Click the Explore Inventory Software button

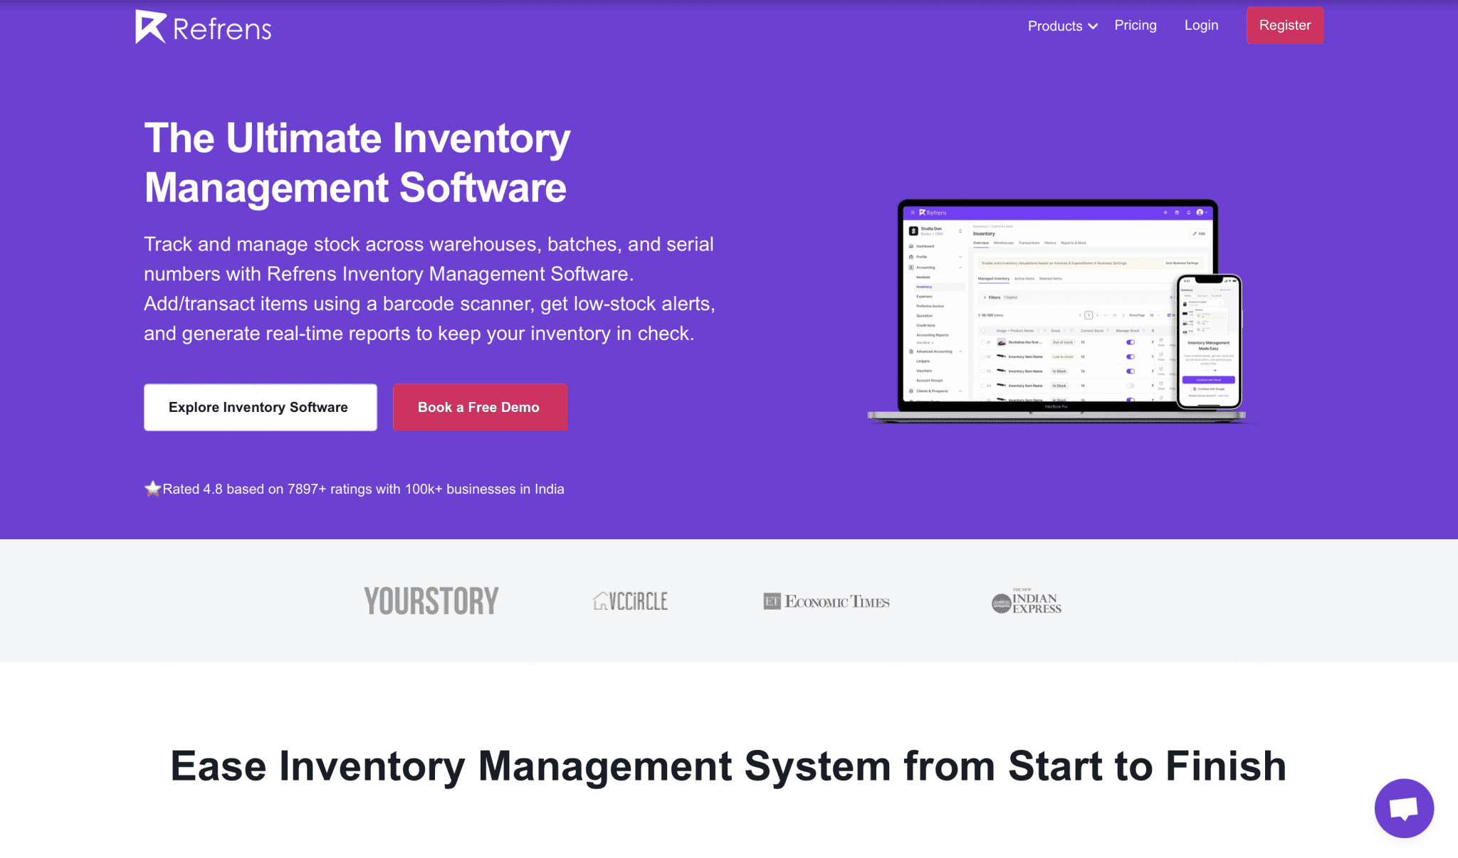260,407
